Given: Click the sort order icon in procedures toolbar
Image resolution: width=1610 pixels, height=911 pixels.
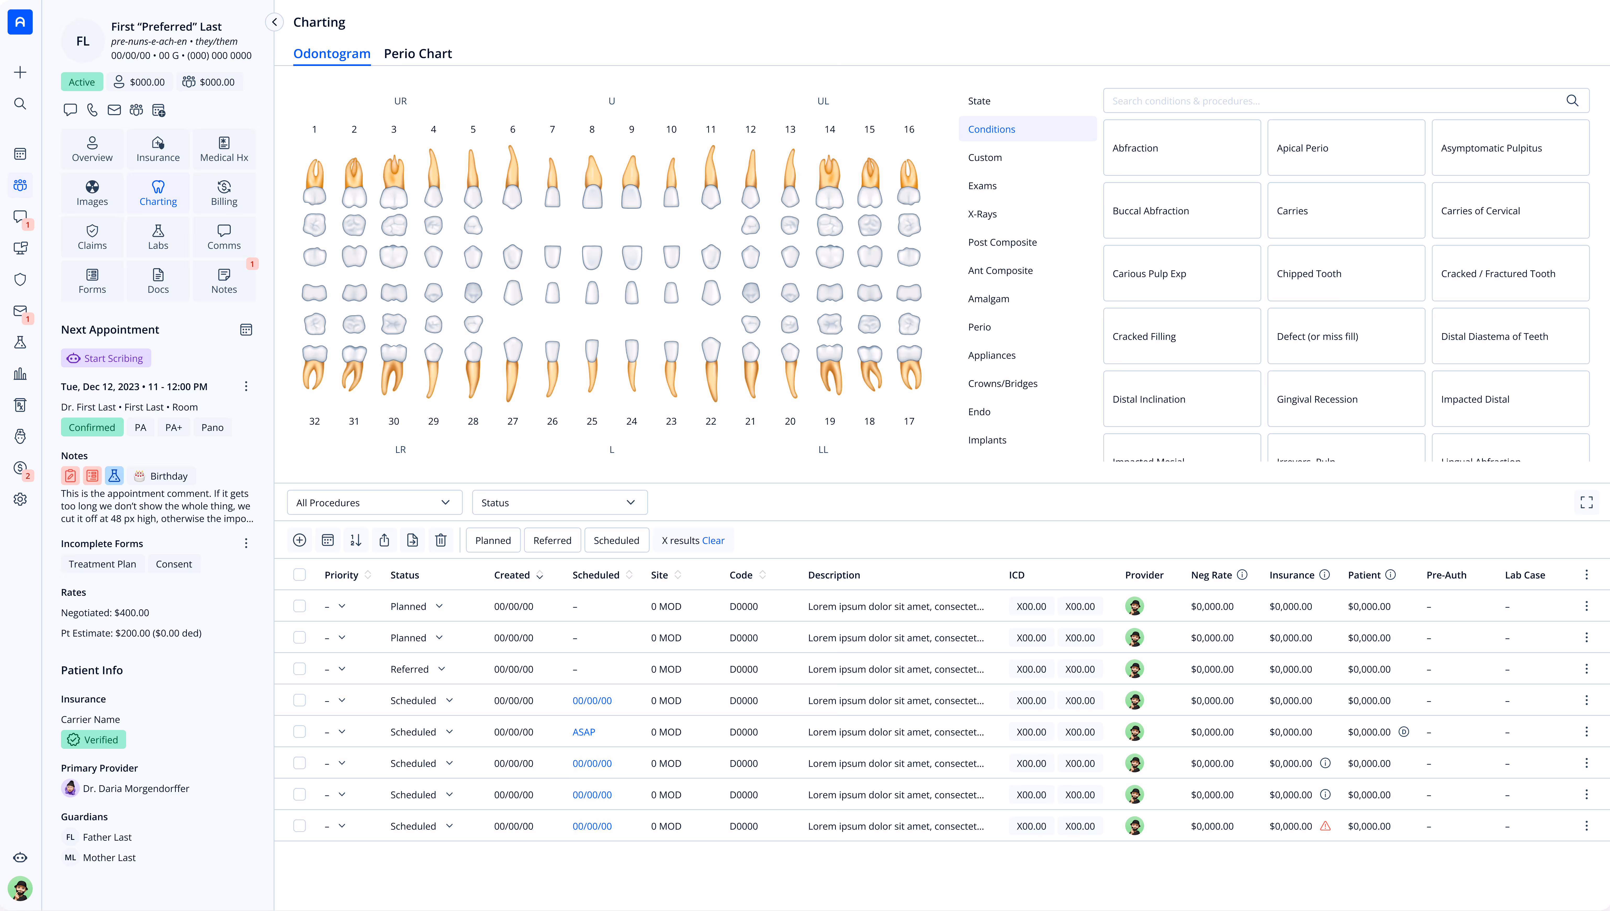Looking at the screenshot, I should point(355,540).
